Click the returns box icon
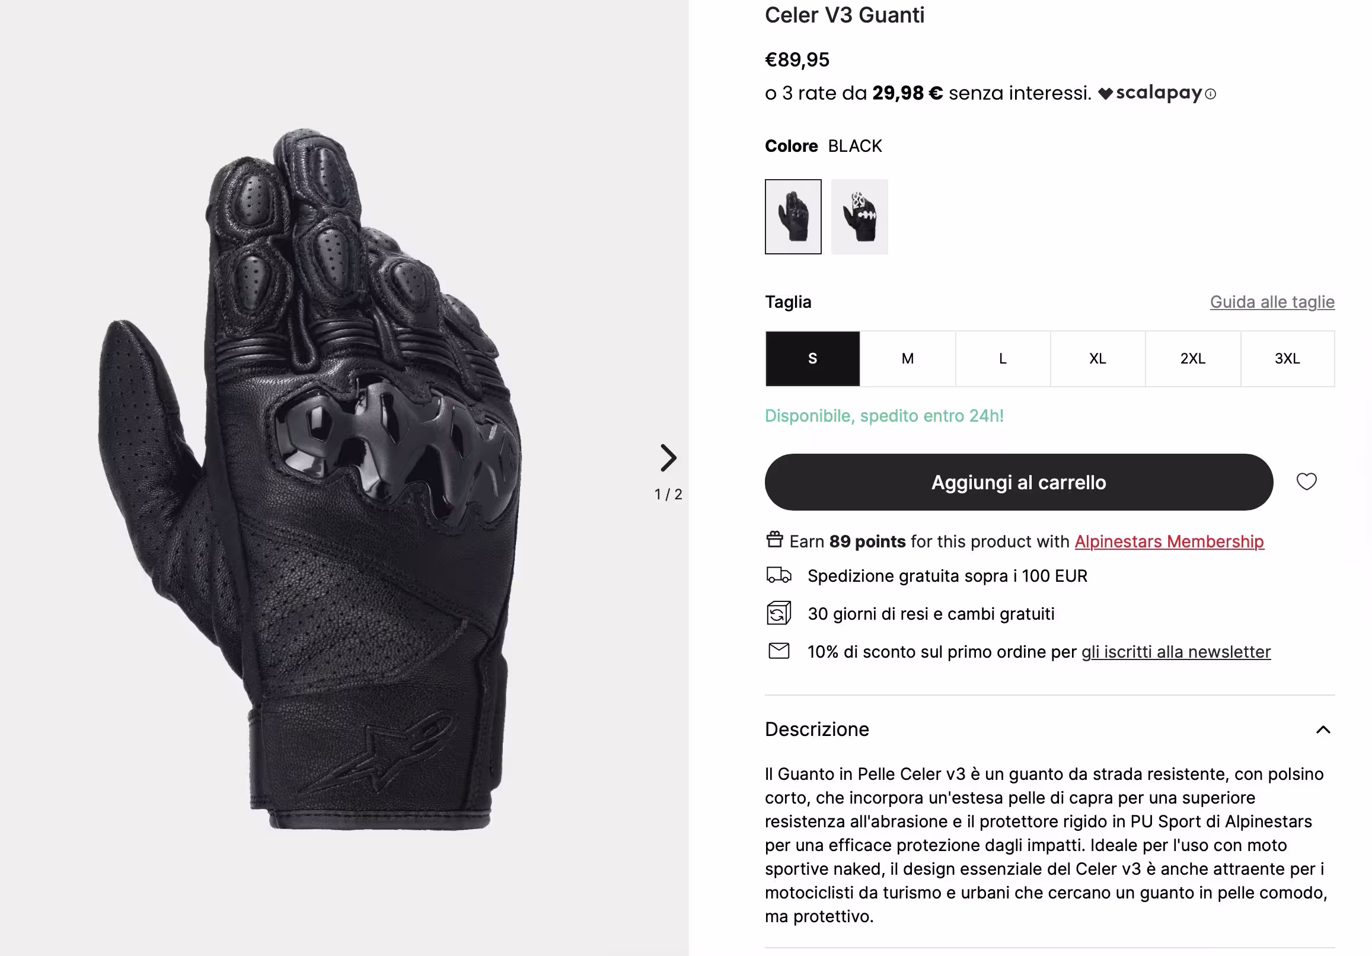This screenshot has width=1372, height=956. [778, 613]
